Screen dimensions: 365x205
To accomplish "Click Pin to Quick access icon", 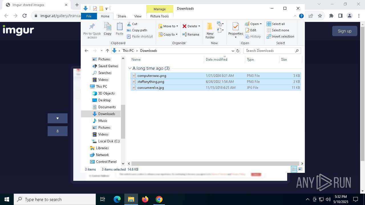I will tap(92, 30).
